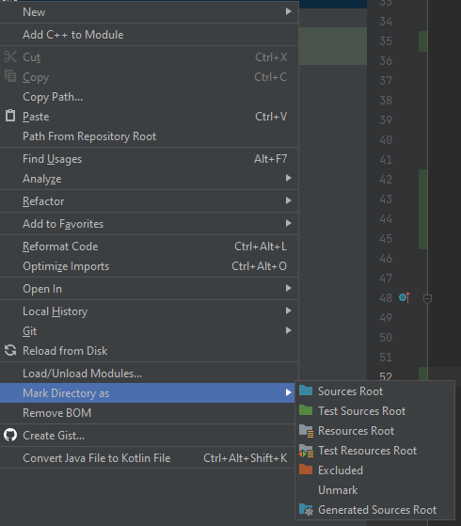Choose Load/Unload Modules...
The height and width of the screenshot is (526, 461).
click(x=150, y=373)
